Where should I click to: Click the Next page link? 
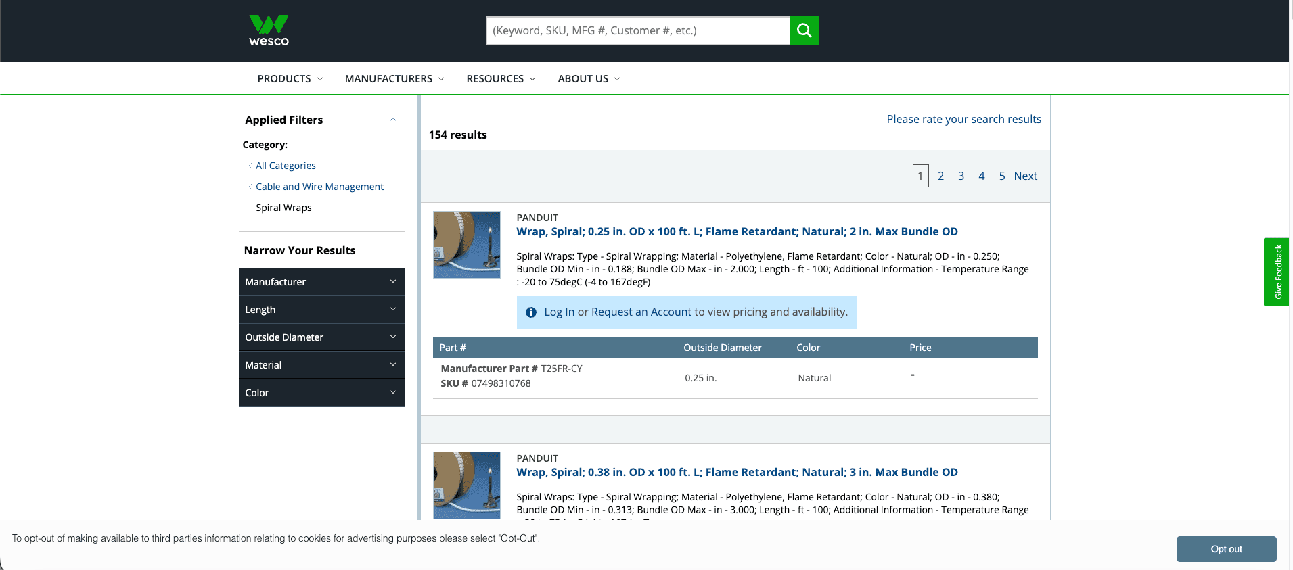tap(1026, 176)
